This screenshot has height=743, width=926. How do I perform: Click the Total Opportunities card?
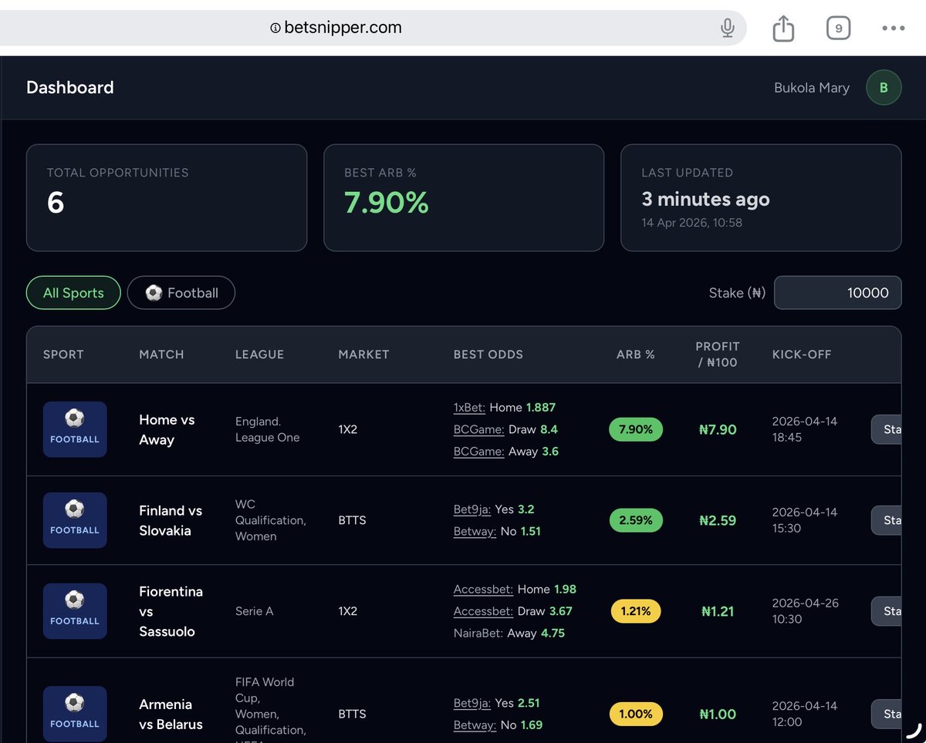[167, 197]
